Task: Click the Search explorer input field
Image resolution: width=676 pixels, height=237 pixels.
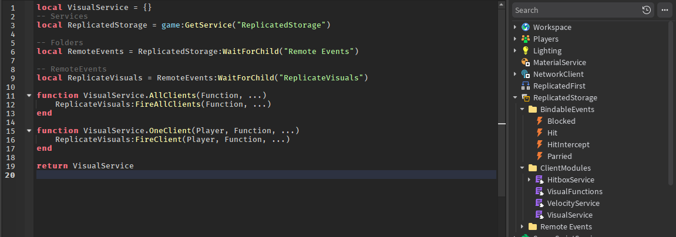Action: pos(577,11)
